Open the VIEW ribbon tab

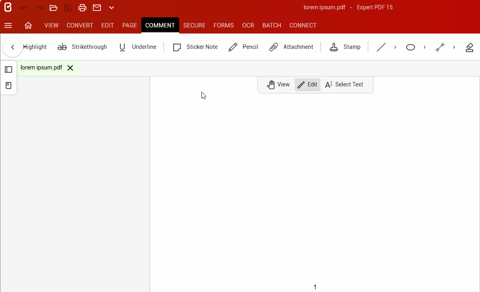[x=51, y=25]
